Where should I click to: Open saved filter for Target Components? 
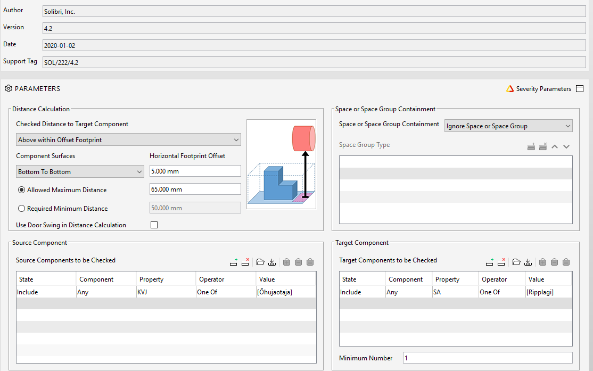(516, 262)
